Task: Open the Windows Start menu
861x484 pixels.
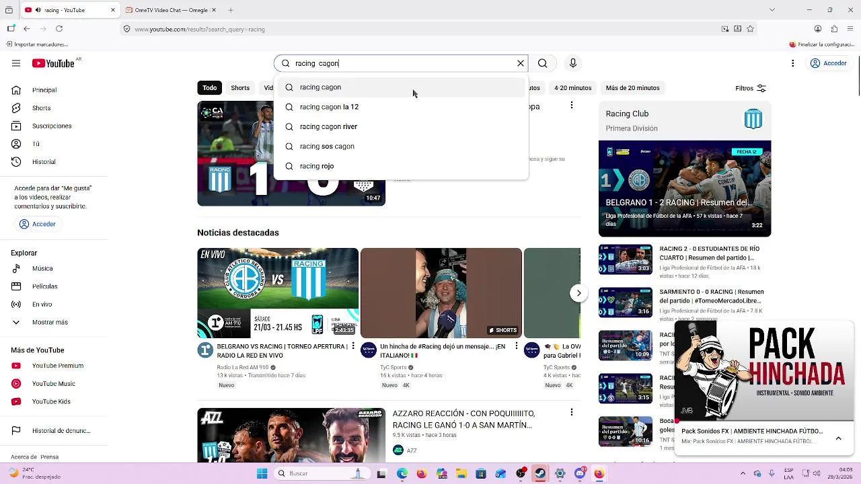Action: click(x=262, y=473)
